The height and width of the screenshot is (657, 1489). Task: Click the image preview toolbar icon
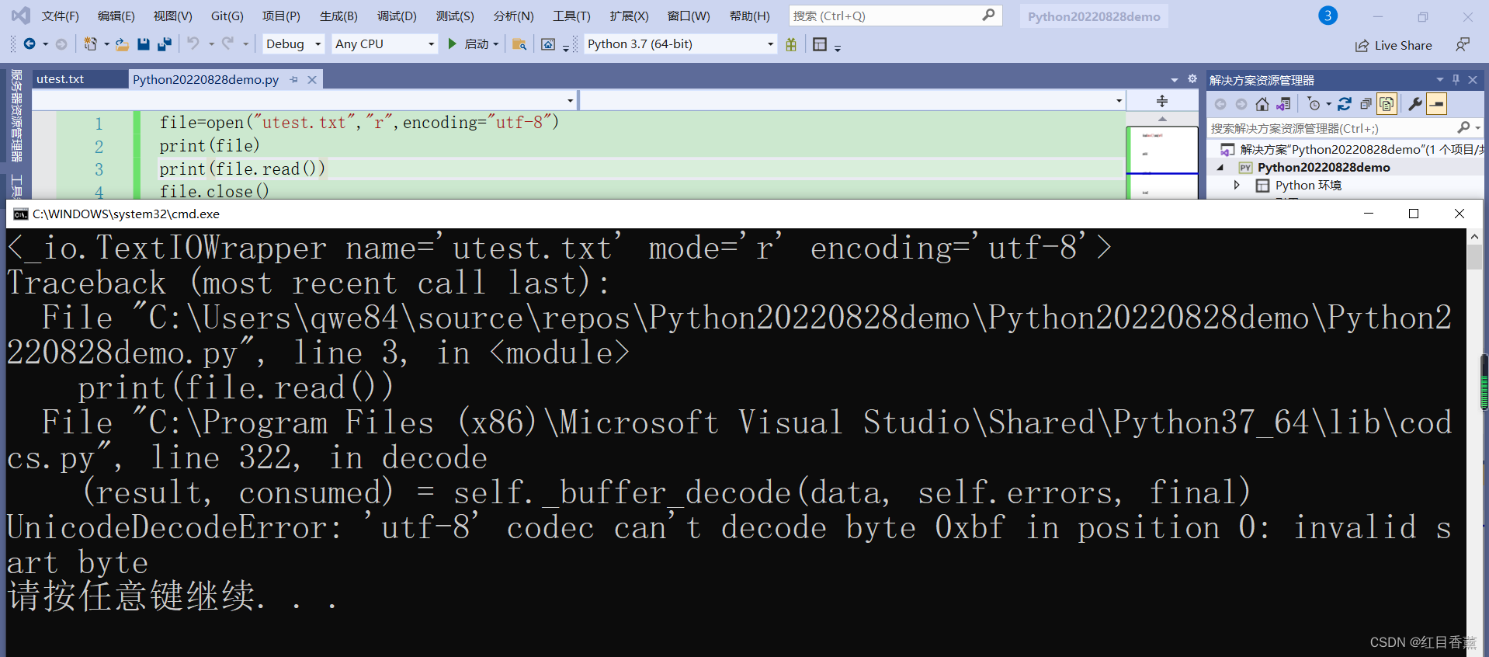point(548,44)
